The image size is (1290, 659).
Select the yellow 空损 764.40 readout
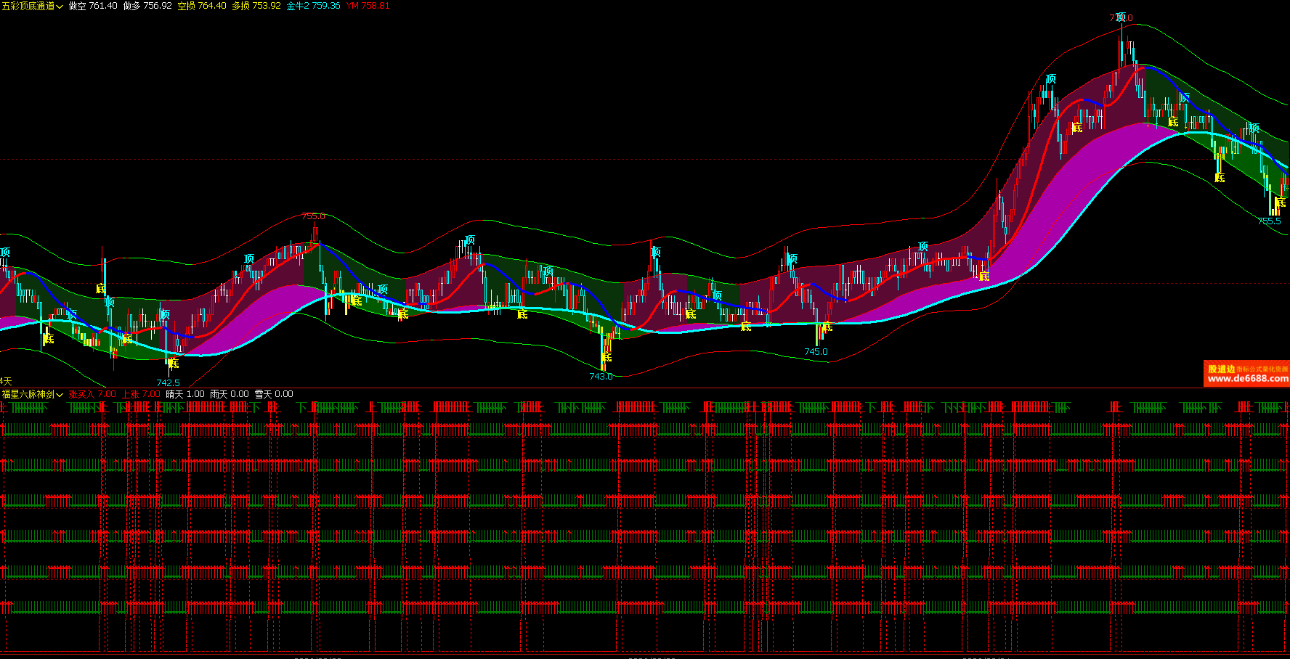[x=202, y=6]
